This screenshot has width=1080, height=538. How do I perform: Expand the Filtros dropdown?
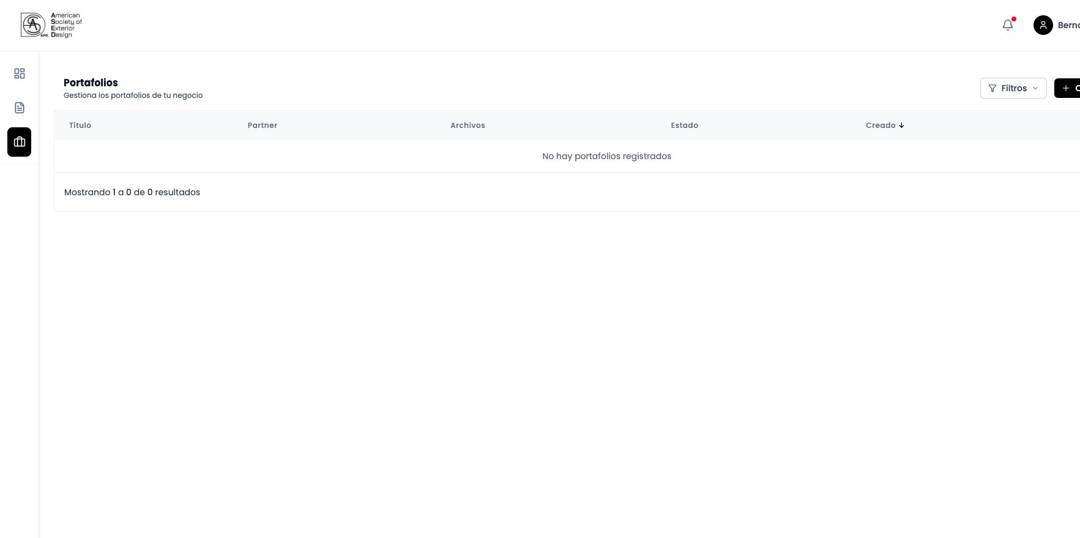[x=1013, y=88]
